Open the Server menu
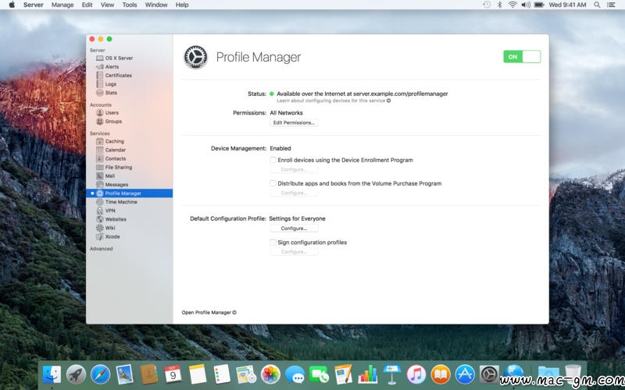This screenshot has height=390, width=625. pyautogui.click(x=34, y=5)
